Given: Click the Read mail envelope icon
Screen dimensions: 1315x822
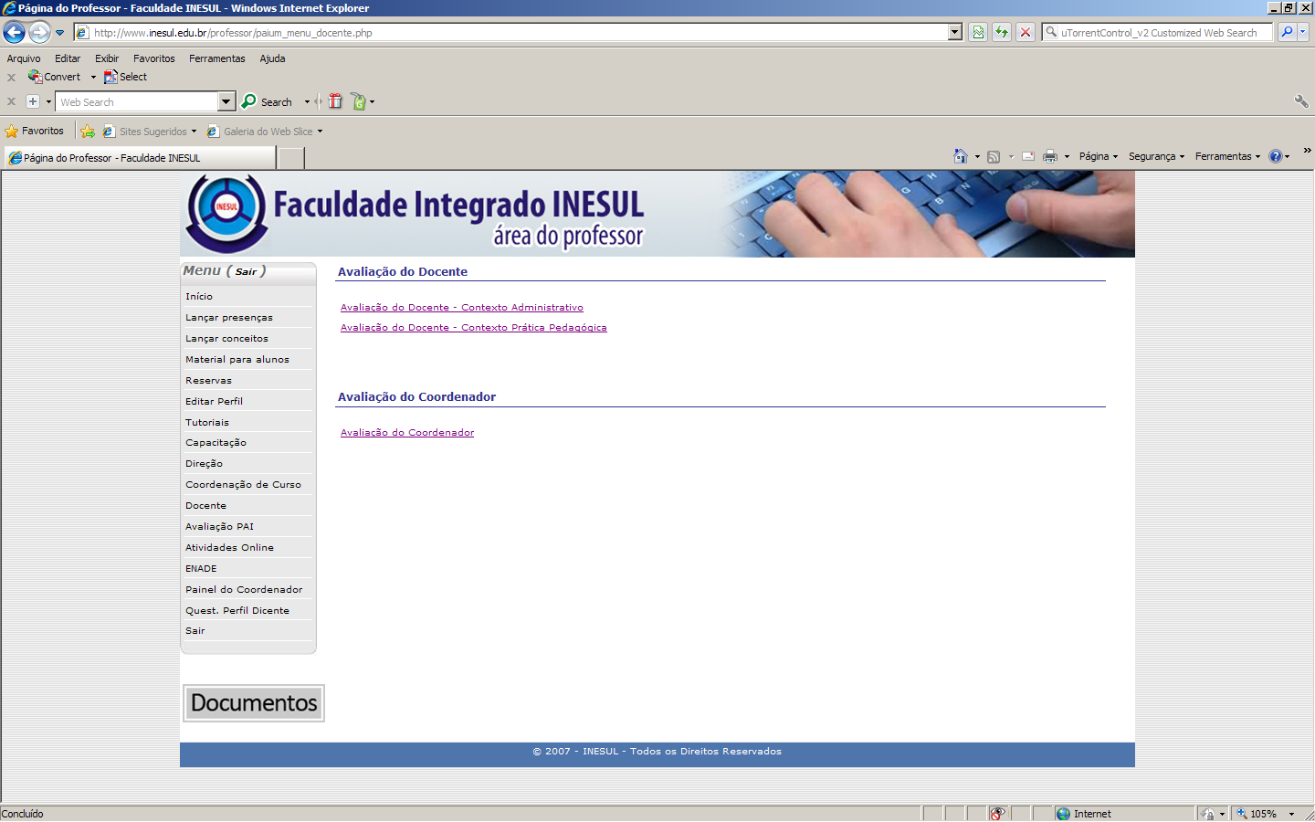Looking at the screenshot, I should pyautogui.click(x=1028, y=156).
